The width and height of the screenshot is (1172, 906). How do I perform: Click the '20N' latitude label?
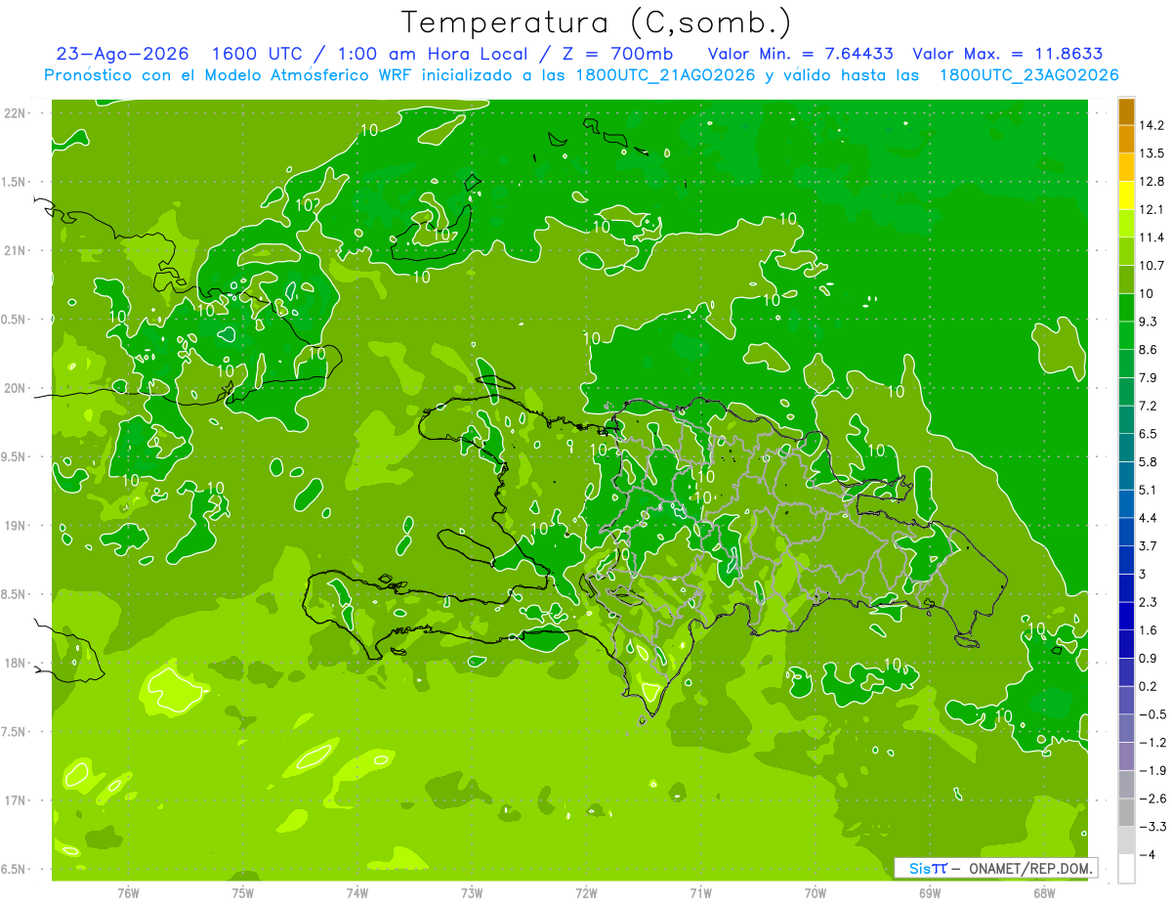pyautogui.click(x=15, y=388)
